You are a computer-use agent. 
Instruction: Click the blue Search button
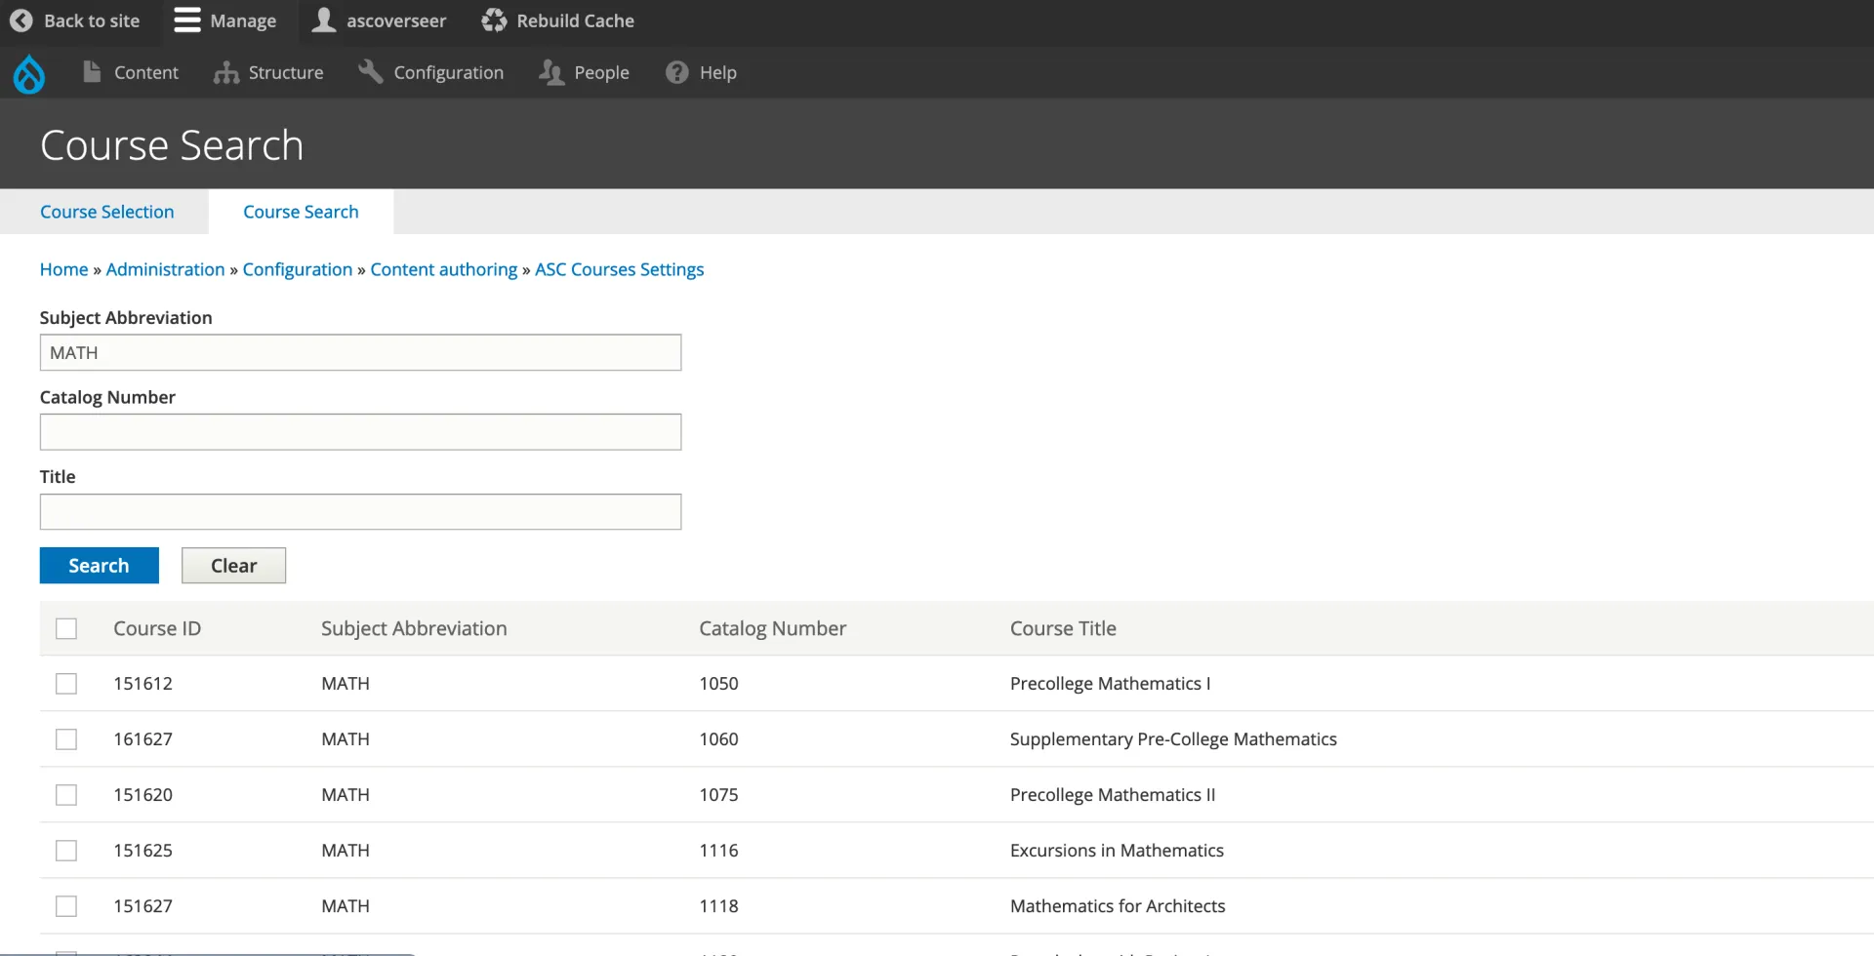tap(99, 566)
